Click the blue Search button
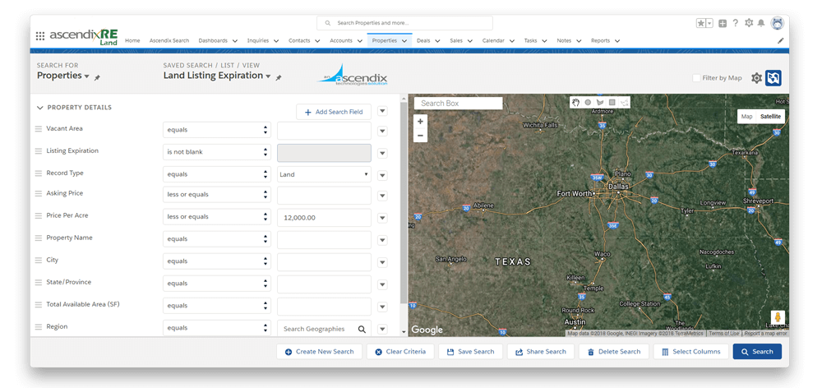 (757, 351)
